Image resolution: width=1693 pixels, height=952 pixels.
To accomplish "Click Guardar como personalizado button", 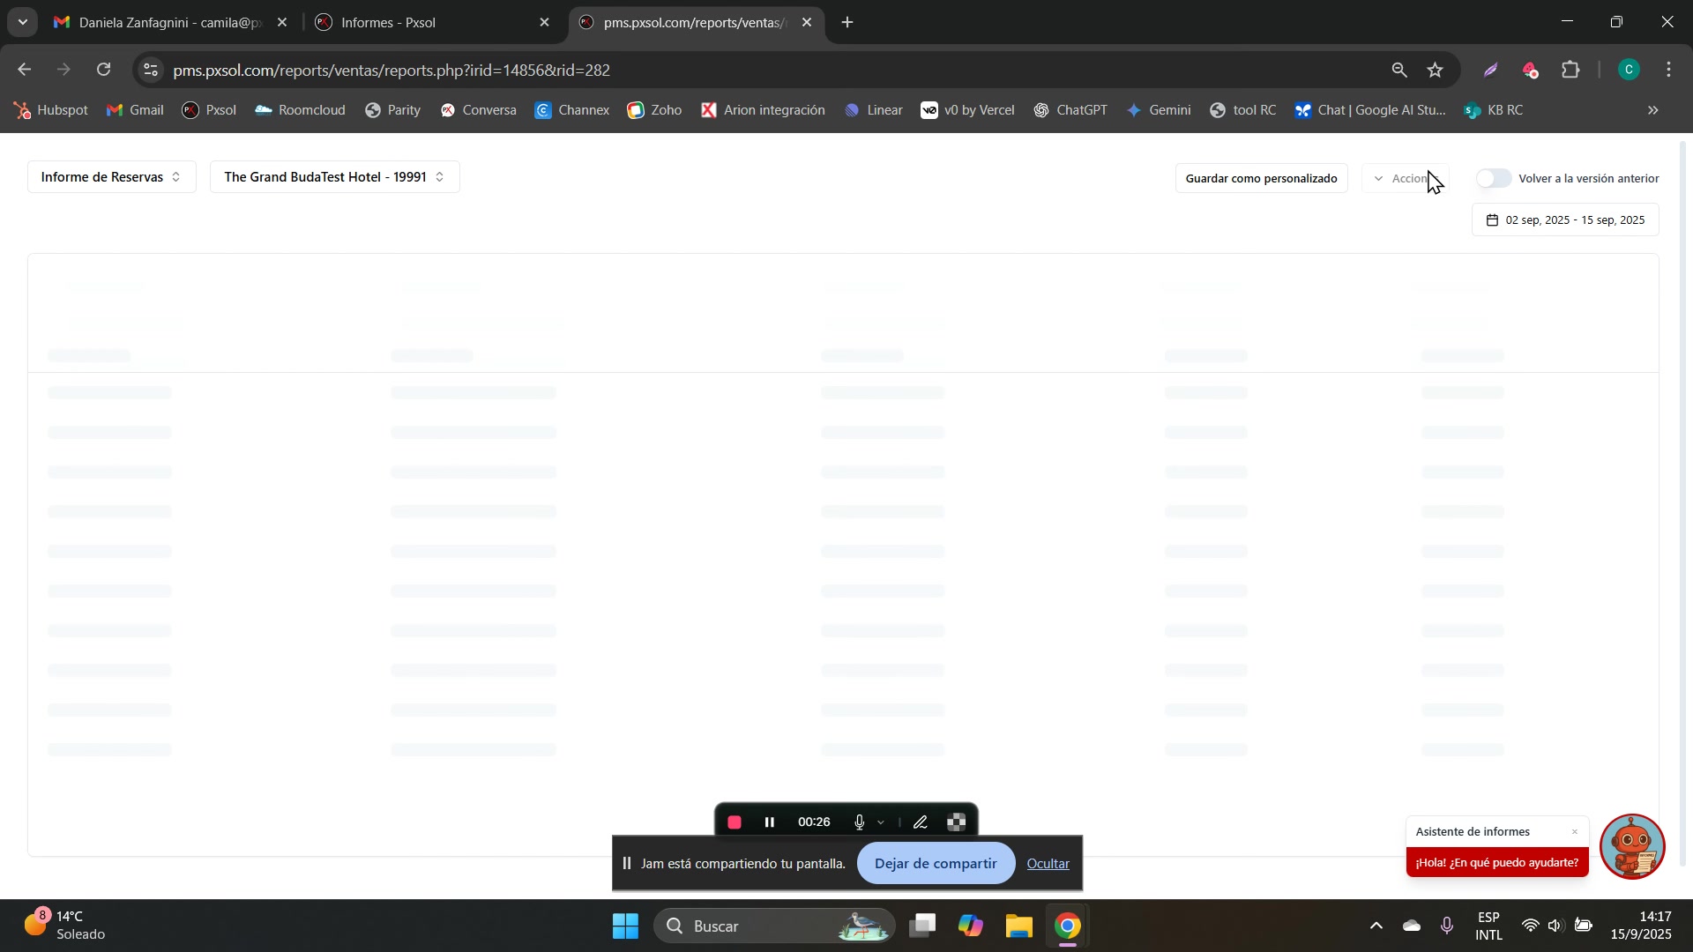I will coord(1261,178).
